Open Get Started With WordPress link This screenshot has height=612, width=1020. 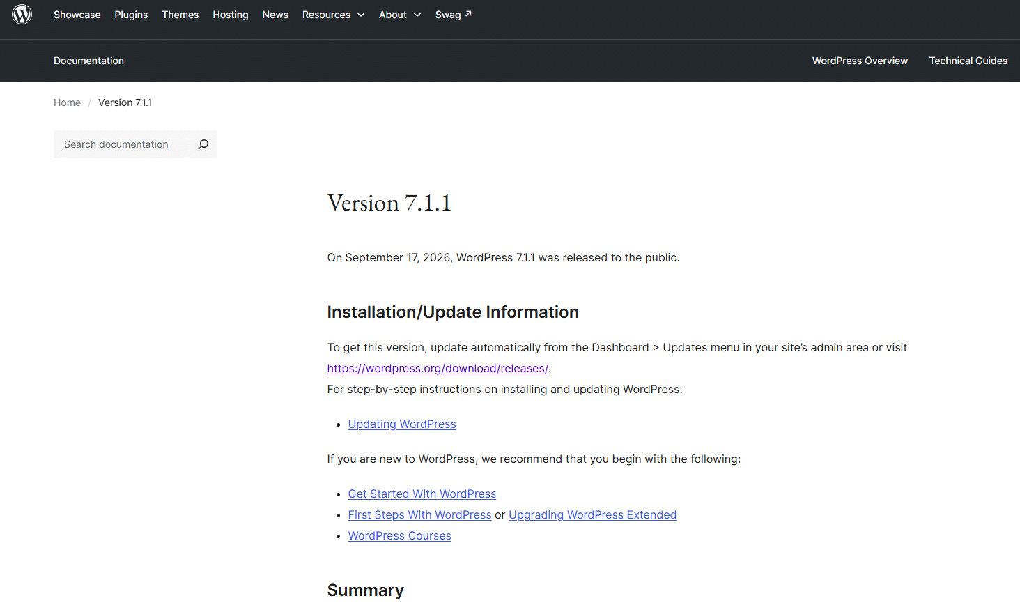[422, 494]
